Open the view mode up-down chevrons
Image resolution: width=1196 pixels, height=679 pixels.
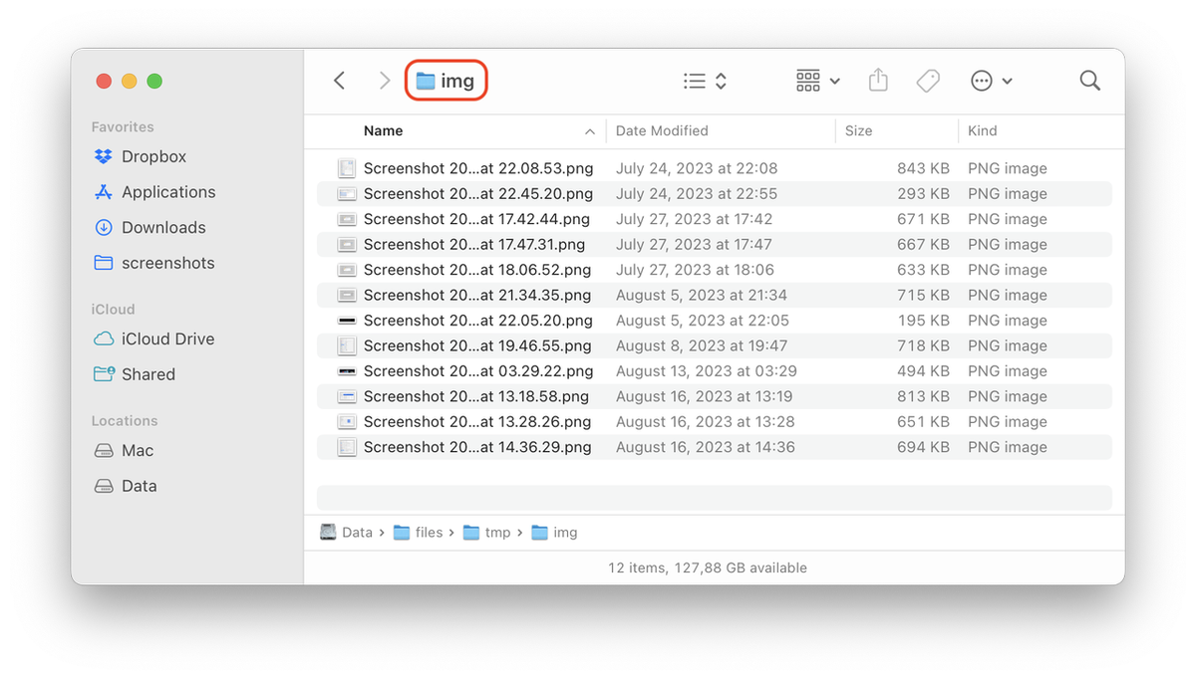[721, 82]
